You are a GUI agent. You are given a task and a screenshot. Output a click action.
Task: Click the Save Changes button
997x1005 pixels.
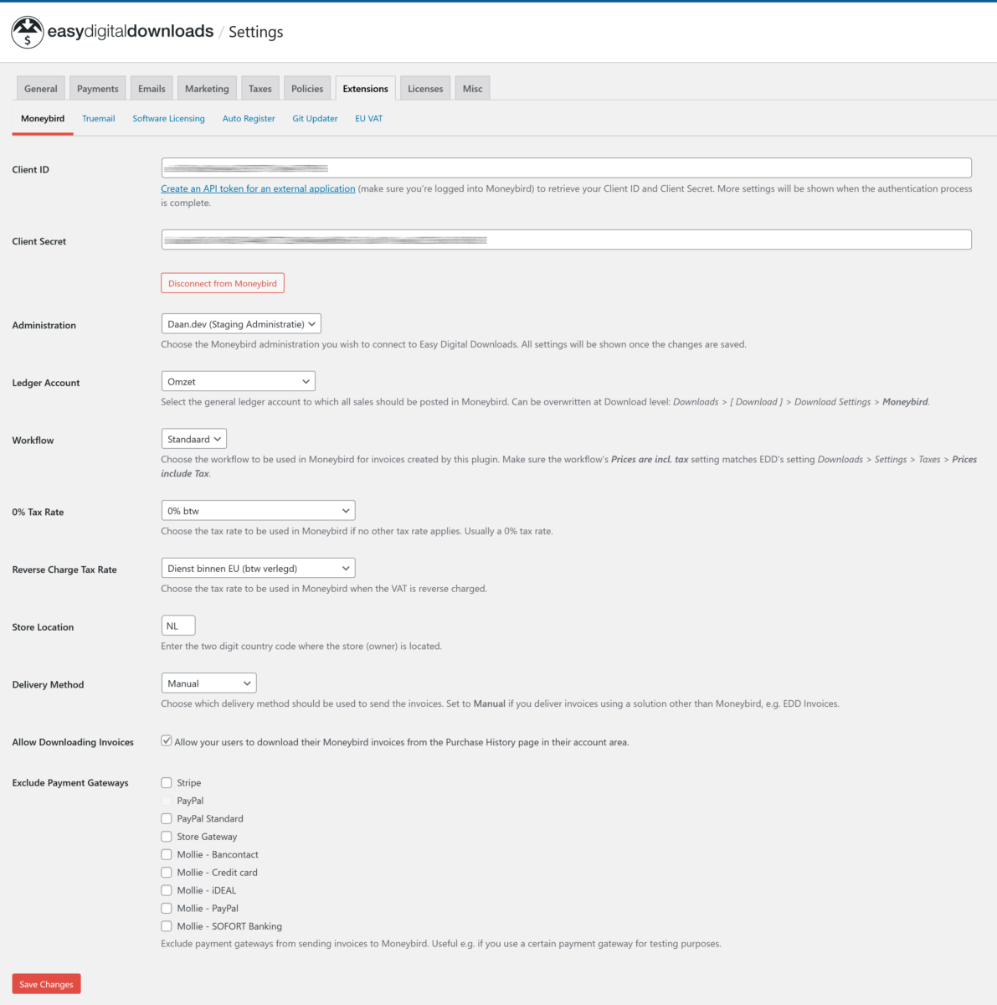46,984
